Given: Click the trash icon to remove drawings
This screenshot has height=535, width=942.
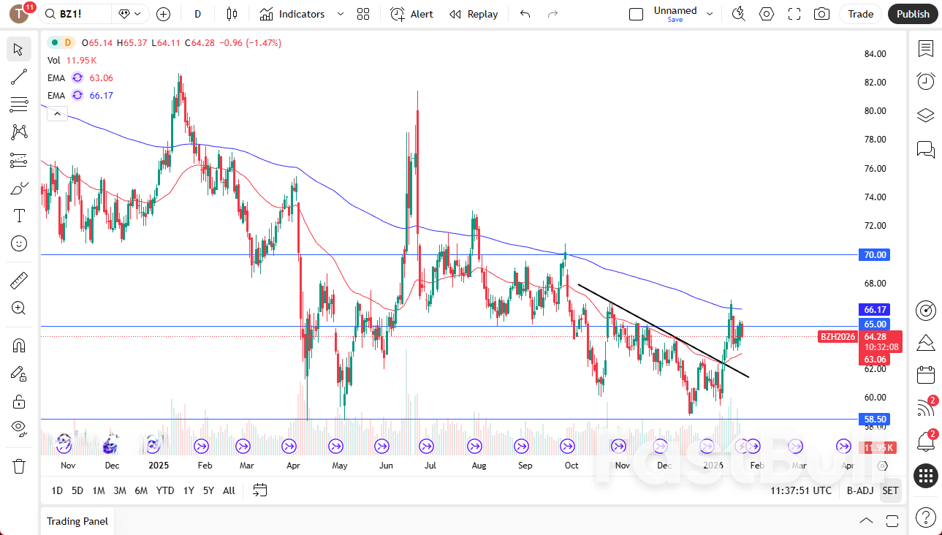Looking at the screenshot, I should [x=19, y=466].
